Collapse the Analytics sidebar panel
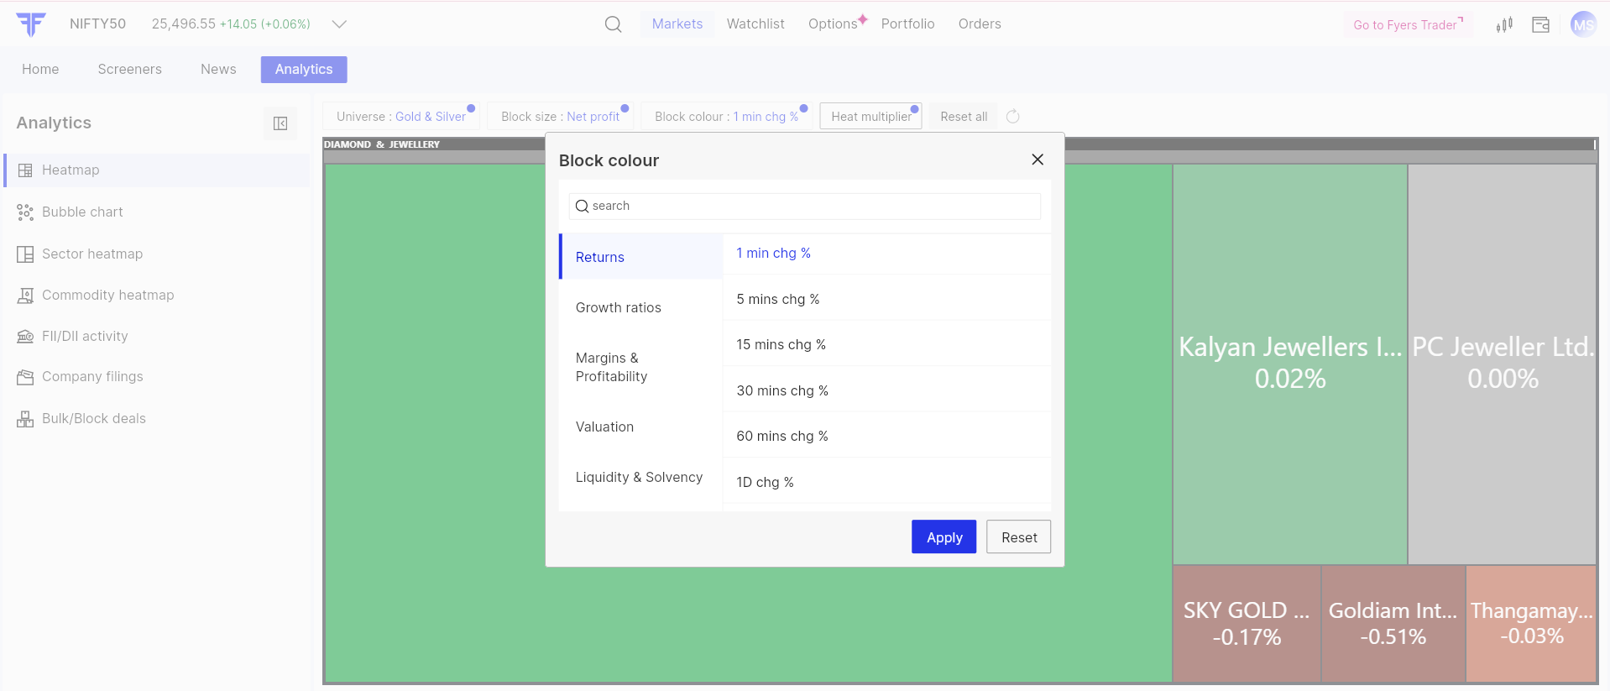The image size is (1610, 691). tap(280, 123)
